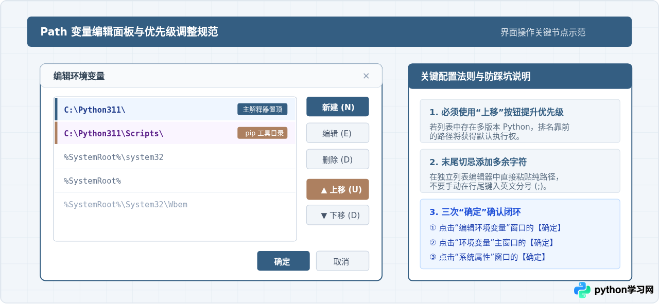Click the pip 工具目录 tag

tap(263, 133)
